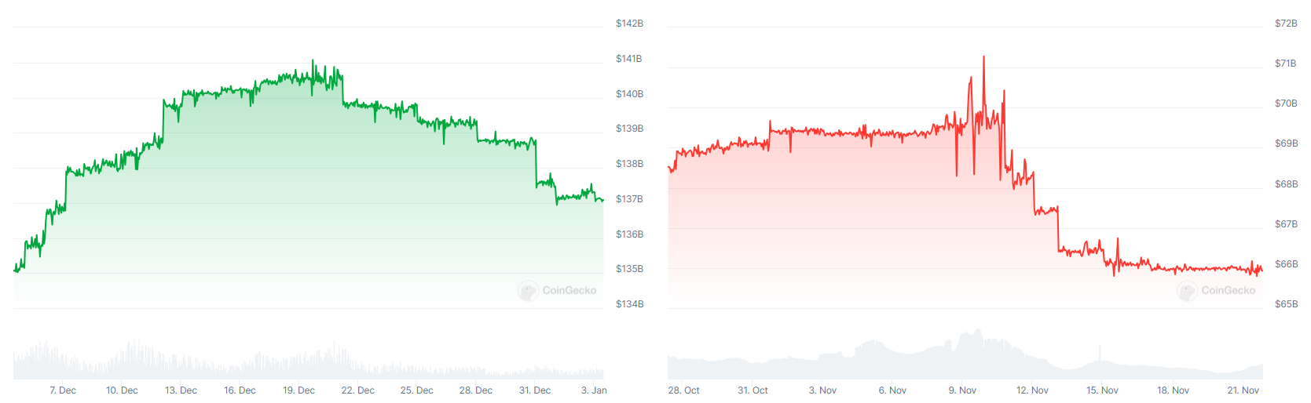Click the 25. Dec date label
The image size is (1311, 403).
(x=416, y=390)
